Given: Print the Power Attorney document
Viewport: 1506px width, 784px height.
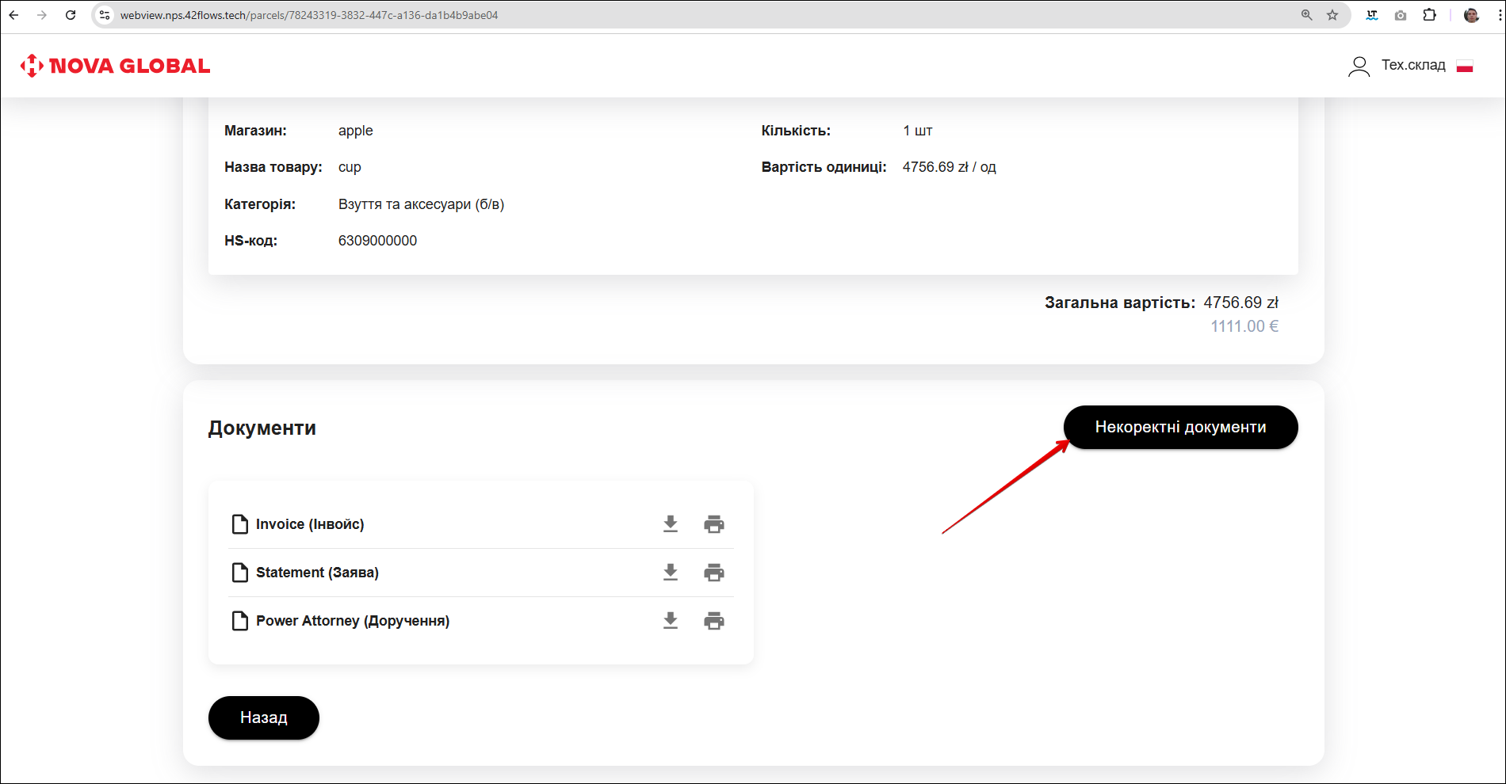Looking at the screenshot, I should coord(714,621).
